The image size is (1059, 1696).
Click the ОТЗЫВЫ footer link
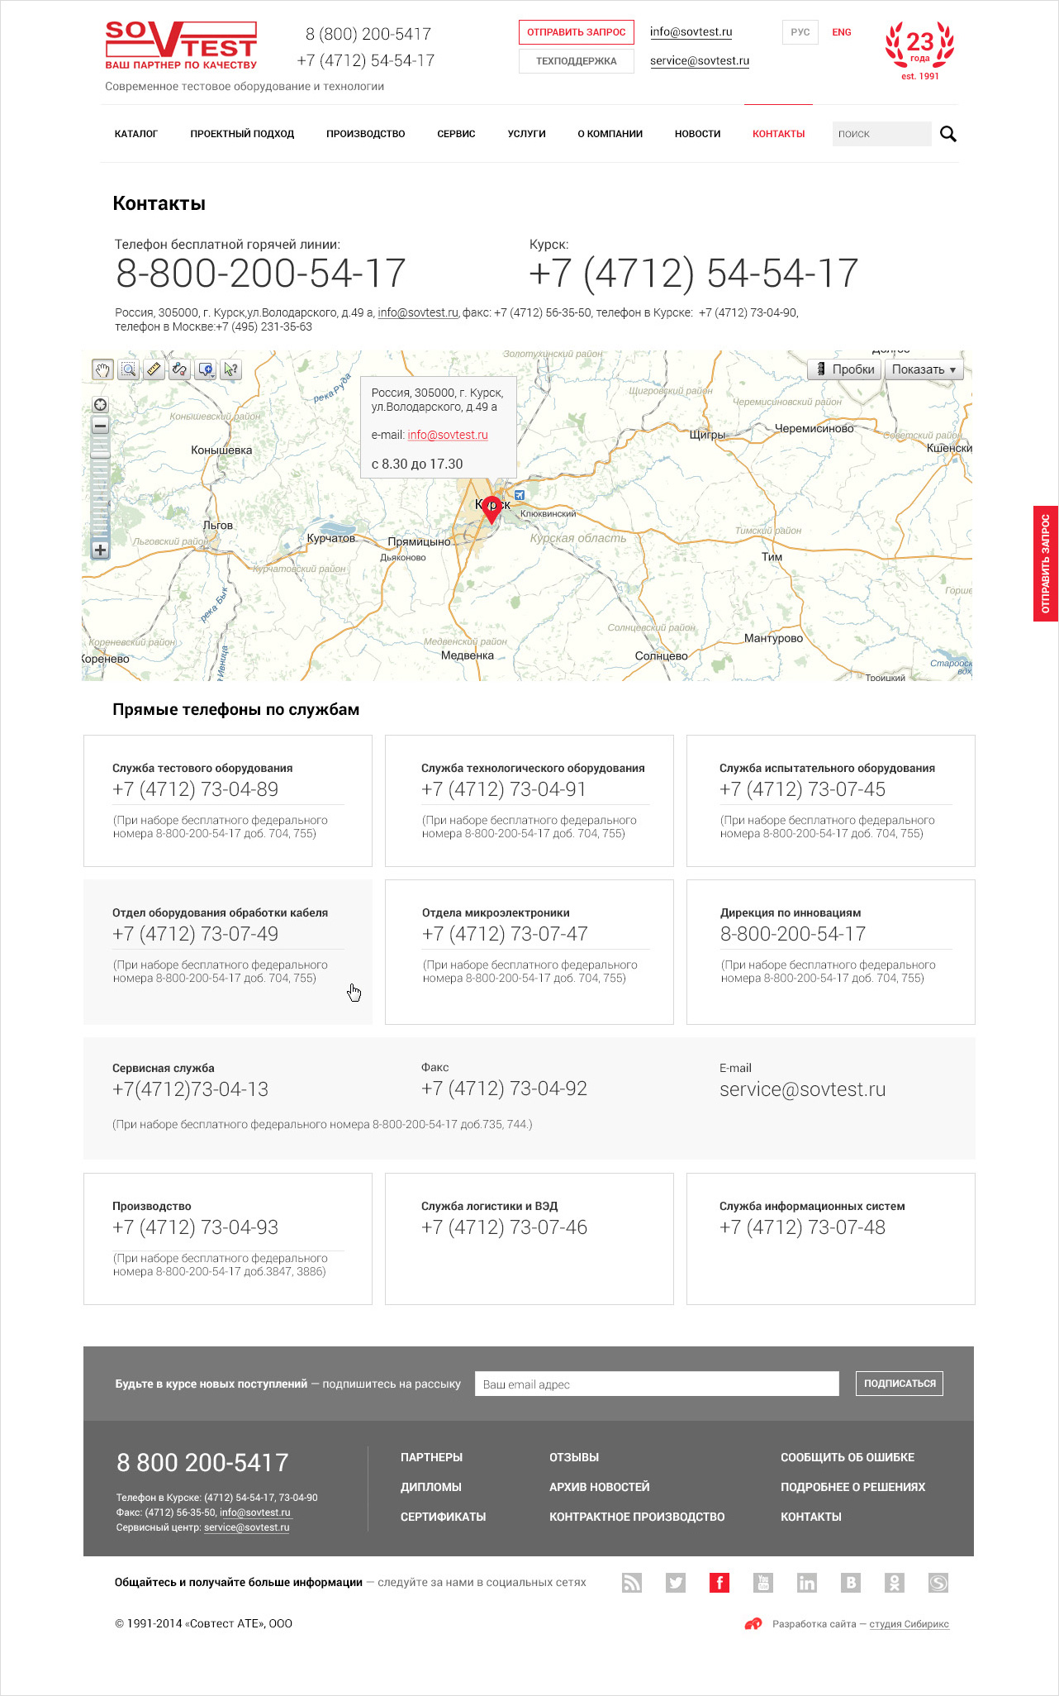click(x=574, y=1457)
